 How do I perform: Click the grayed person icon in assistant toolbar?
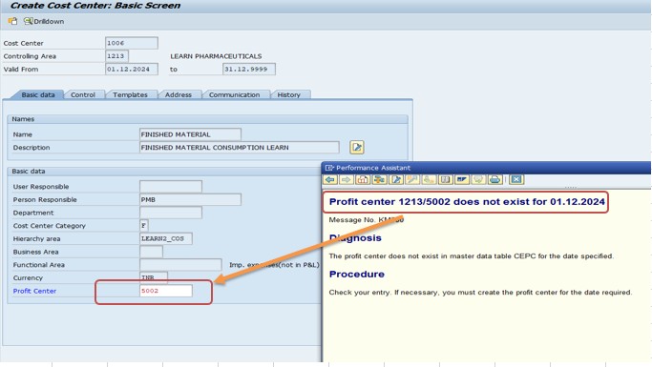(x=429, y=179)
